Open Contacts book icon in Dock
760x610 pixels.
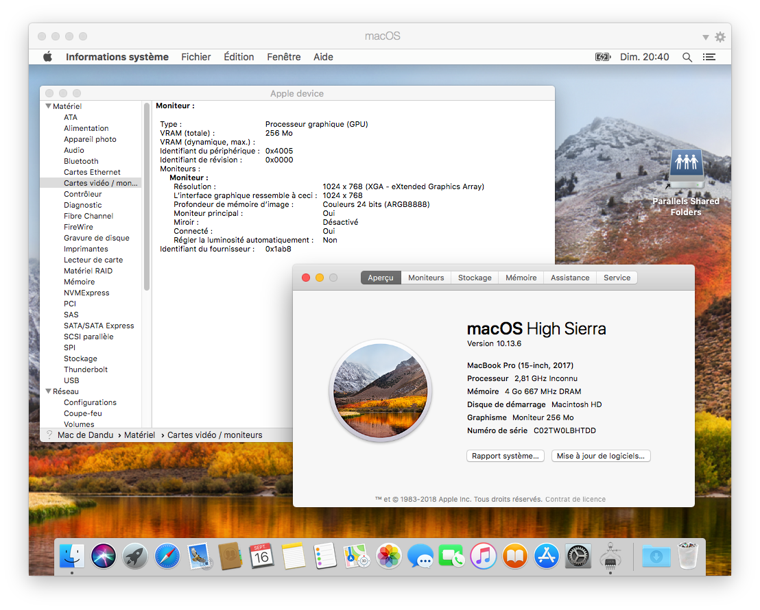point(230,556)
